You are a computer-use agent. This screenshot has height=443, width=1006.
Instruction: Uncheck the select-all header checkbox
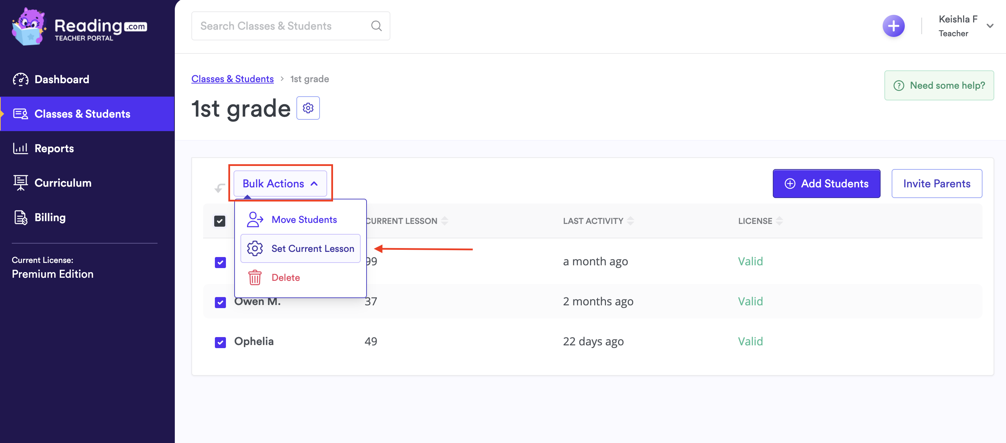coord(220,221)
